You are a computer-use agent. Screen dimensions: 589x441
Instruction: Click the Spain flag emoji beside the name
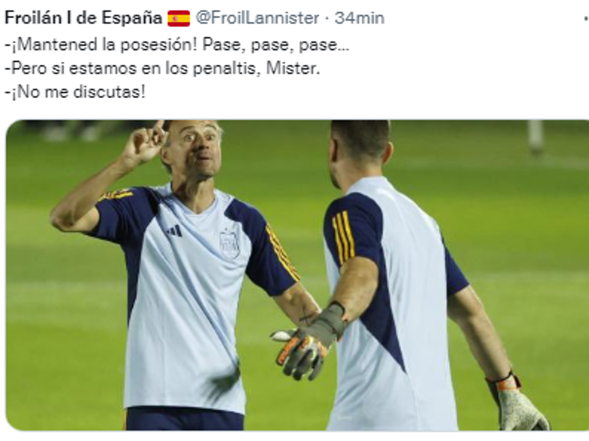point(179,19)
